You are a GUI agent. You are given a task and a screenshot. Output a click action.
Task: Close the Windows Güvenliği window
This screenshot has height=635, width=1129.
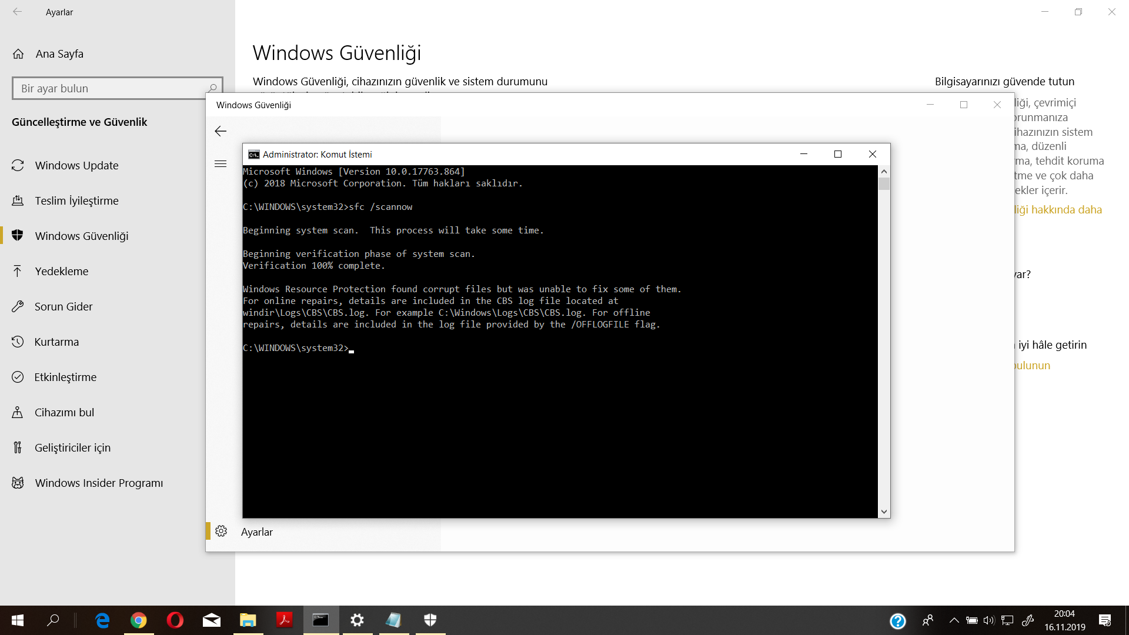(x=997, y=105)
